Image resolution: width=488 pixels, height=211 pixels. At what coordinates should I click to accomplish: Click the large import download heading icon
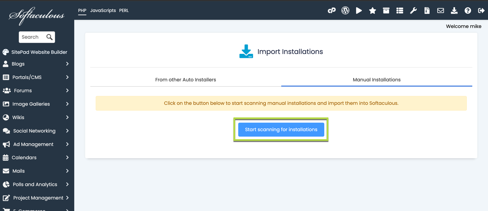pos(246,51)
